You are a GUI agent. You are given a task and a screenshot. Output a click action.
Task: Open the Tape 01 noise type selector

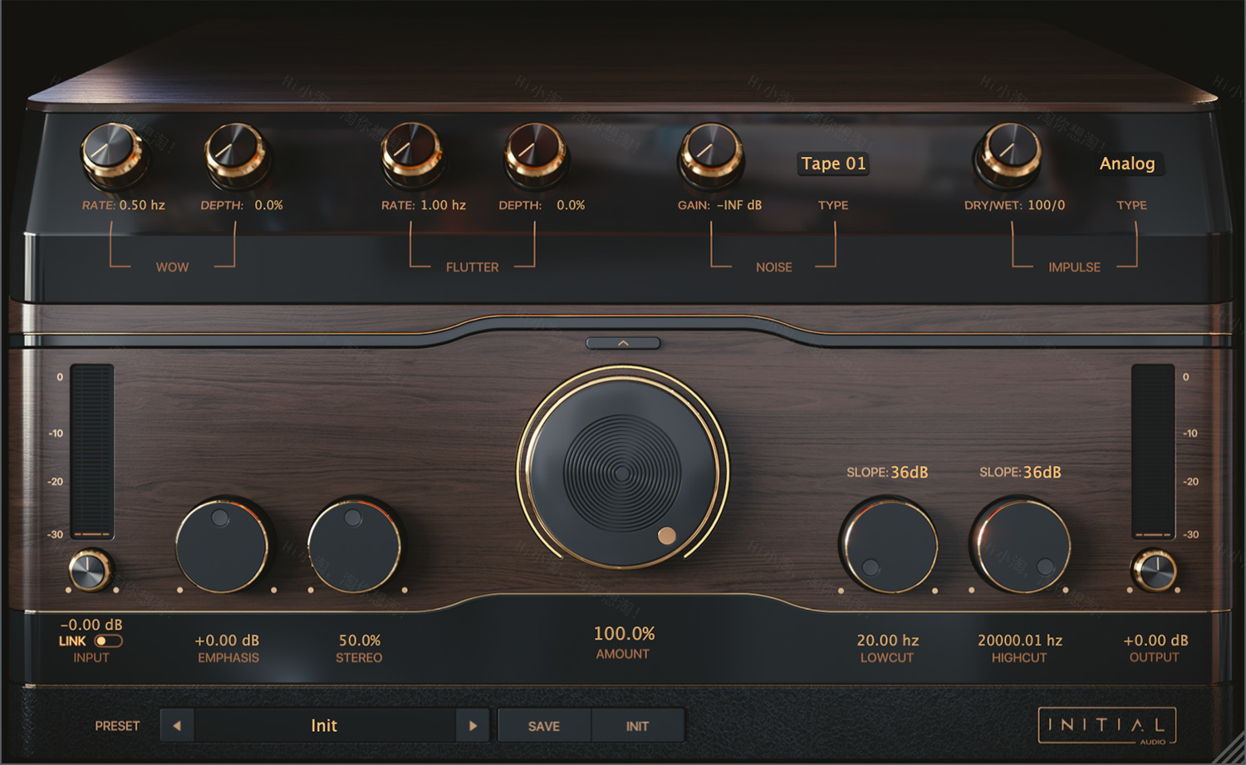[x=832, y=164]
